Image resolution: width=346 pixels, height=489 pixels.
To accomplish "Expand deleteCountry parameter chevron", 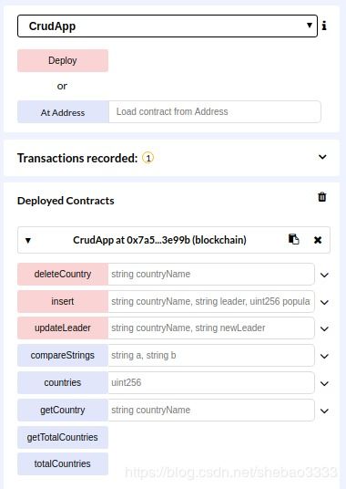I will point(324,275).
